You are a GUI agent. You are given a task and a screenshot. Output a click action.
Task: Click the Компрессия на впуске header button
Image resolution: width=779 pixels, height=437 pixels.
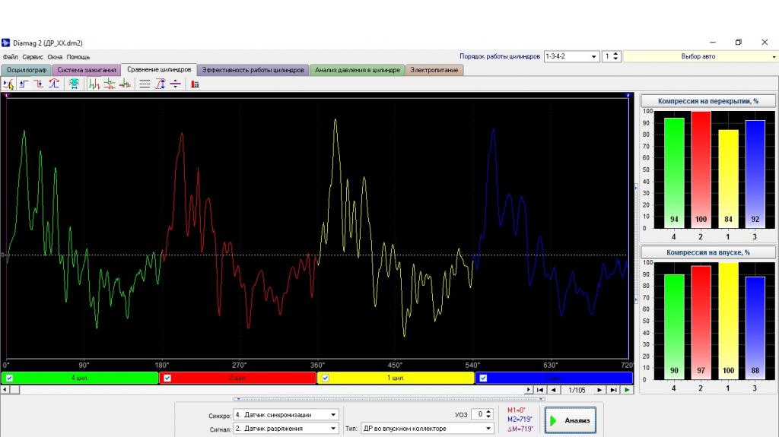click(x=708, y=252)
